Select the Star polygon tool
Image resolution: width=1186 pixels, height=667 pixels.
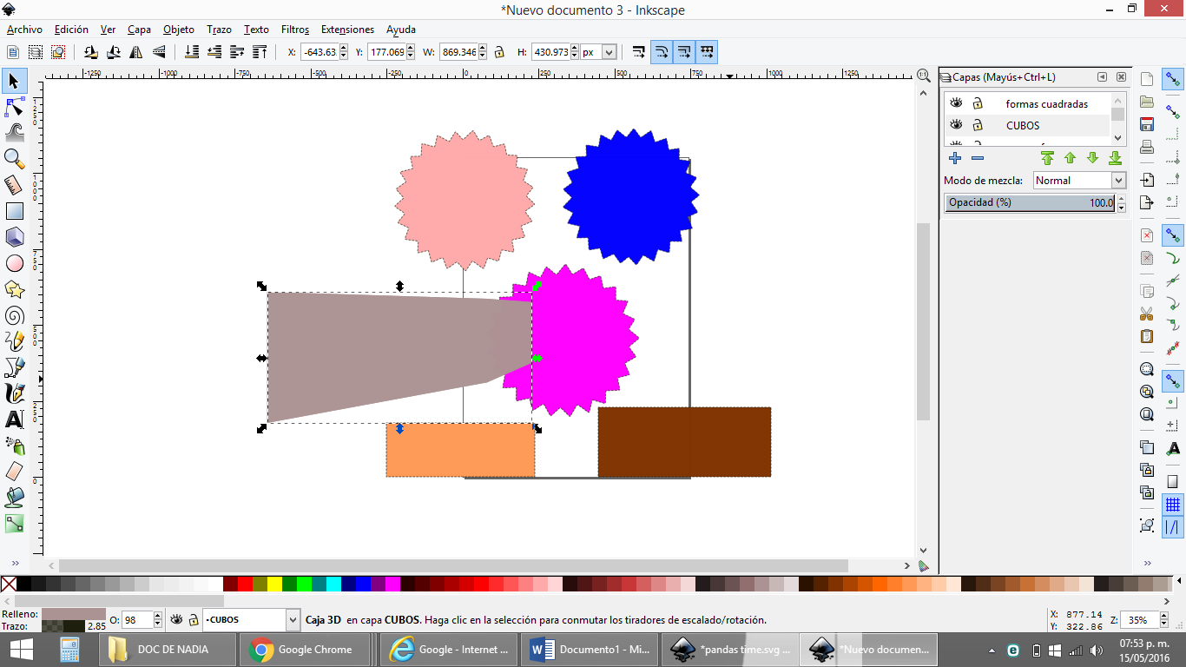tap(14, 289)
